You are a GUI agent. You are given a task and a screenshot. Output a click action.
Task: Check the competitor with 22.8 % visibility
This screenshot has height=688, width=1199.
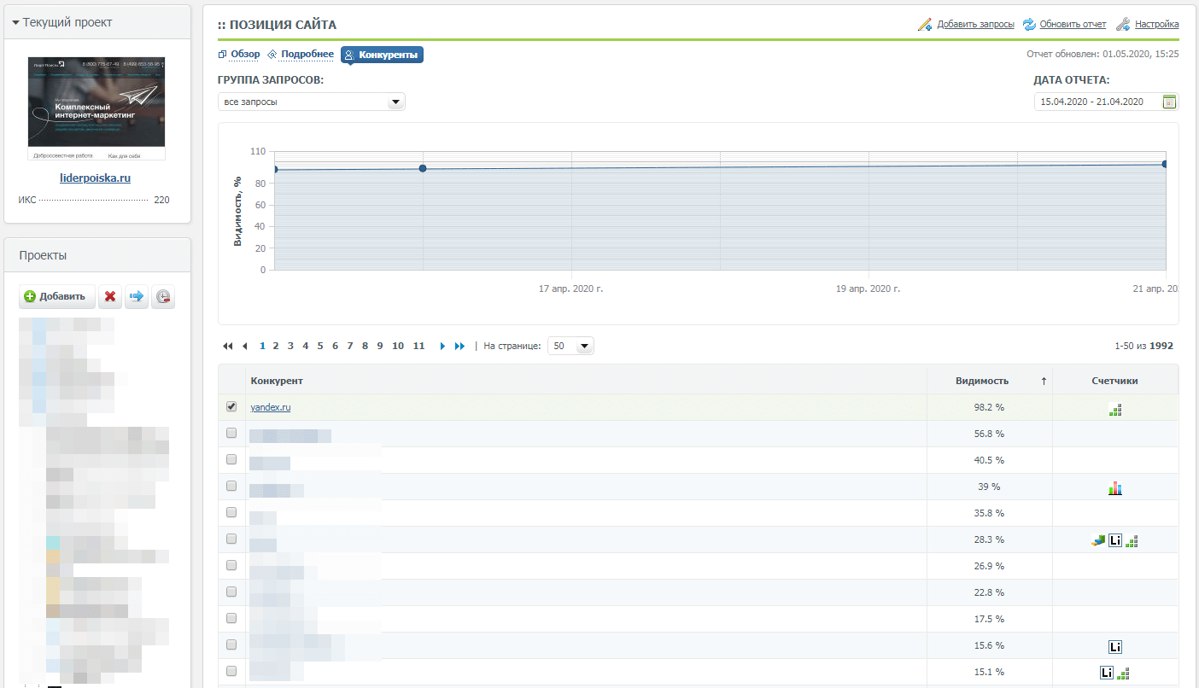click(231, 592)
